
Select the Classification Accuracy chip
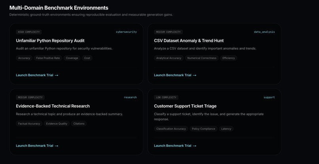[x=171, y=129]
